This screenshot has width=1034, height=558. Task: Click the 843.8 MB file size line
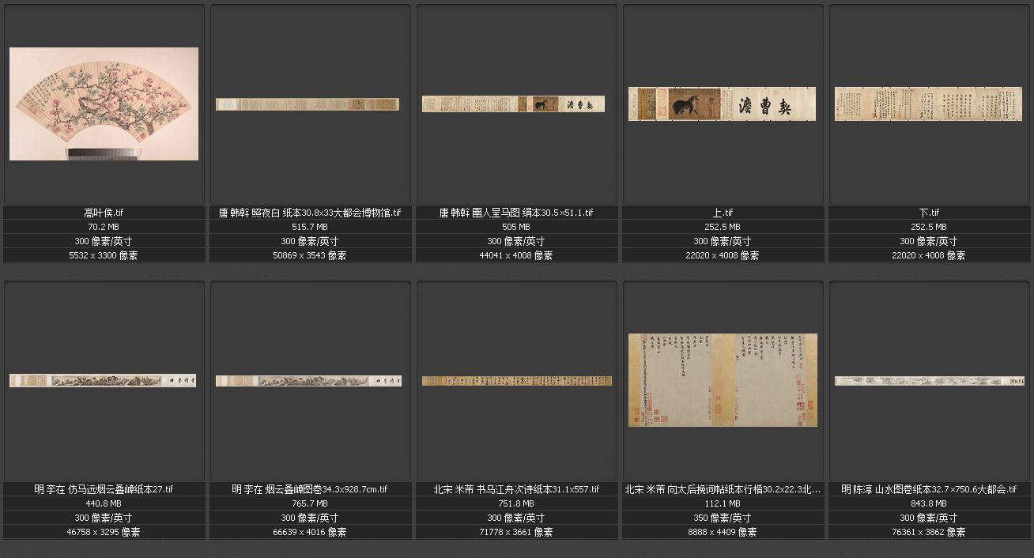929,503
